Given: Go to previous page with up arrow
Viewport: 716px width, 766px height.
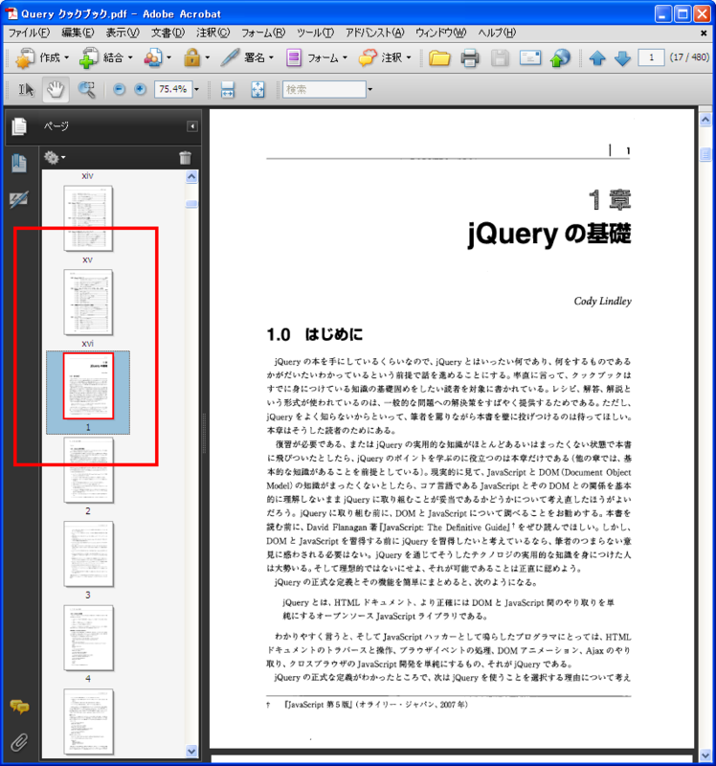Looking at the screenshot, I should click(597, 58).
